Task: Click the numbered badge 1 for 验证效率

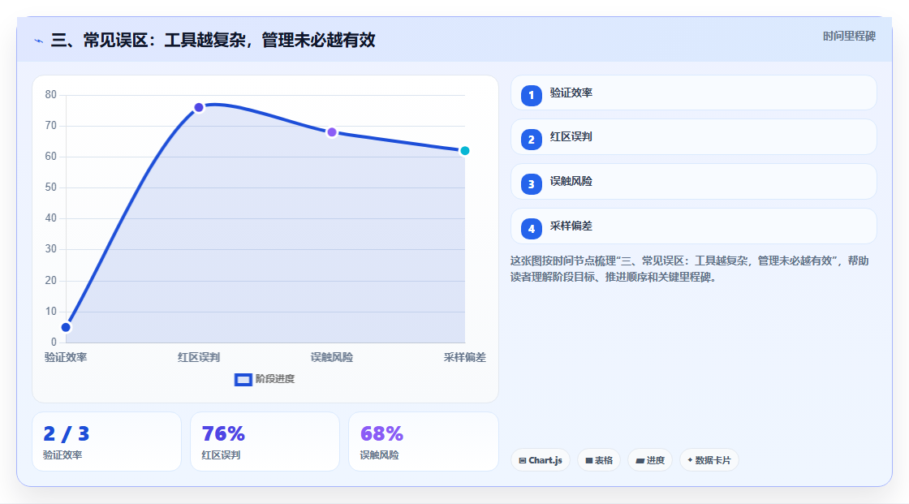Action: click(x=531, y=96)
